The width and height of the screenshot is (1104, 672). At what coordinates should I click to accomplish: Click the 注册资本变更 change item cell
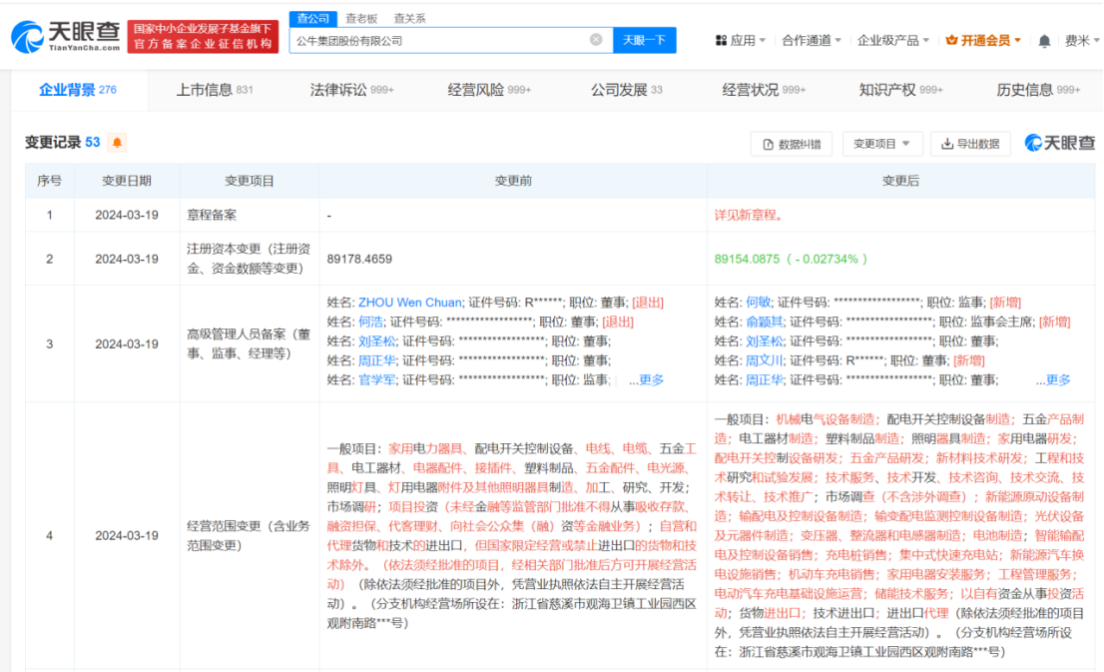pyautogui.click(x=249, y=259)
